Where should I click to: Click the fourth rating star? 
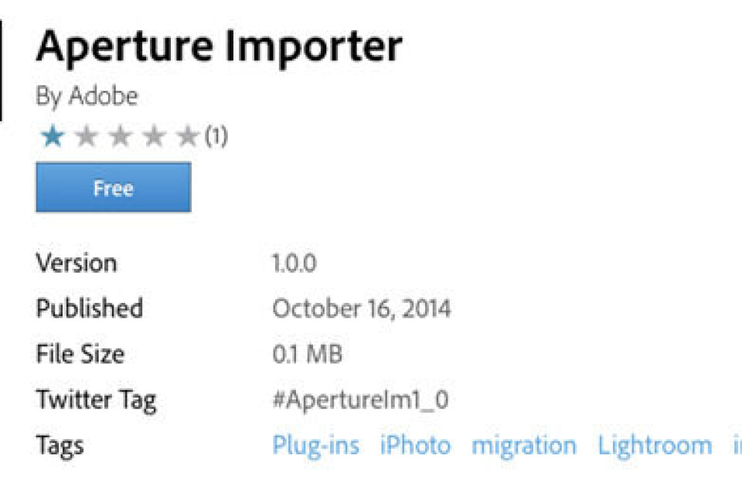coord(154,138)
